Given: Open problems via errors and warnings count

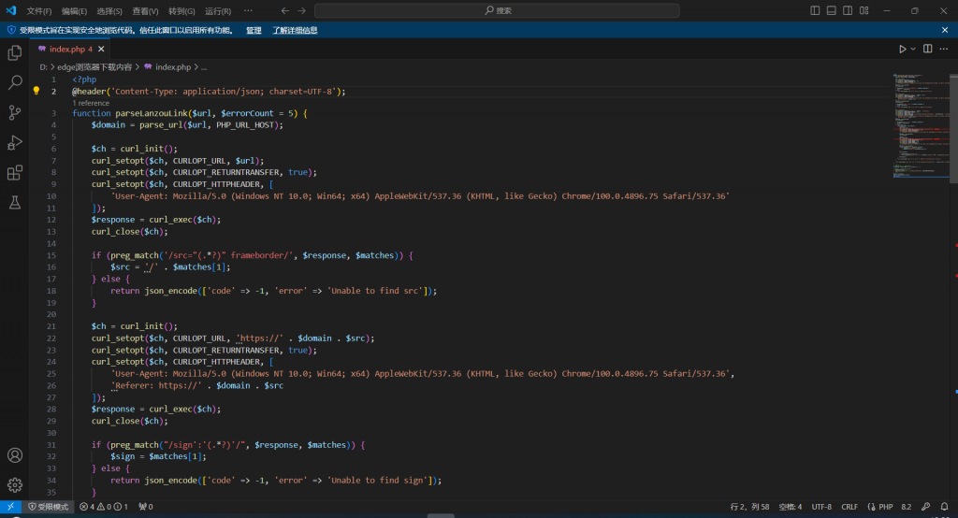Looking at the screenshot, I should pyautogui.click(x=104, y=507).
